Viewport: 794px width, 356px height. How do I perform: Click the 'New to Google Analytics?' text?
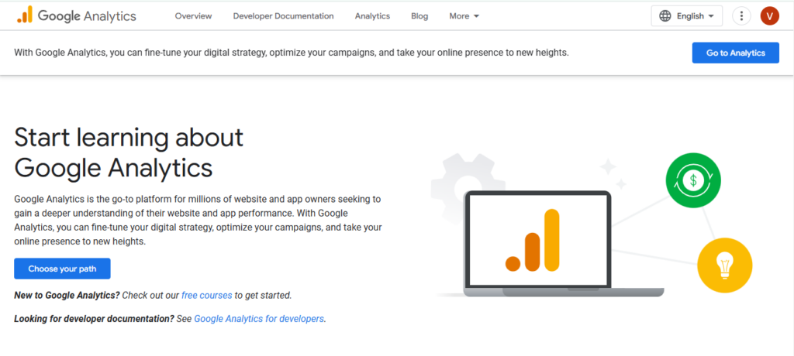67,295
